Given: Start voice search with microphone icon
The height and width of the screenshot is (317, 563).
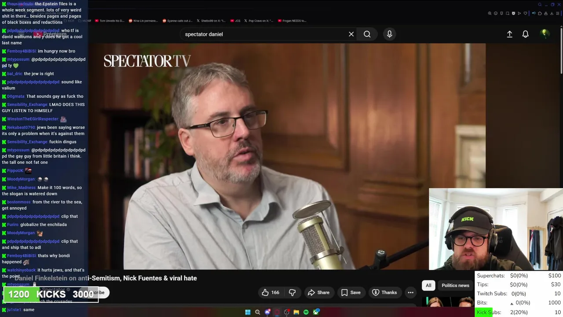Looking at the screenshot, I should pos(389,34).
